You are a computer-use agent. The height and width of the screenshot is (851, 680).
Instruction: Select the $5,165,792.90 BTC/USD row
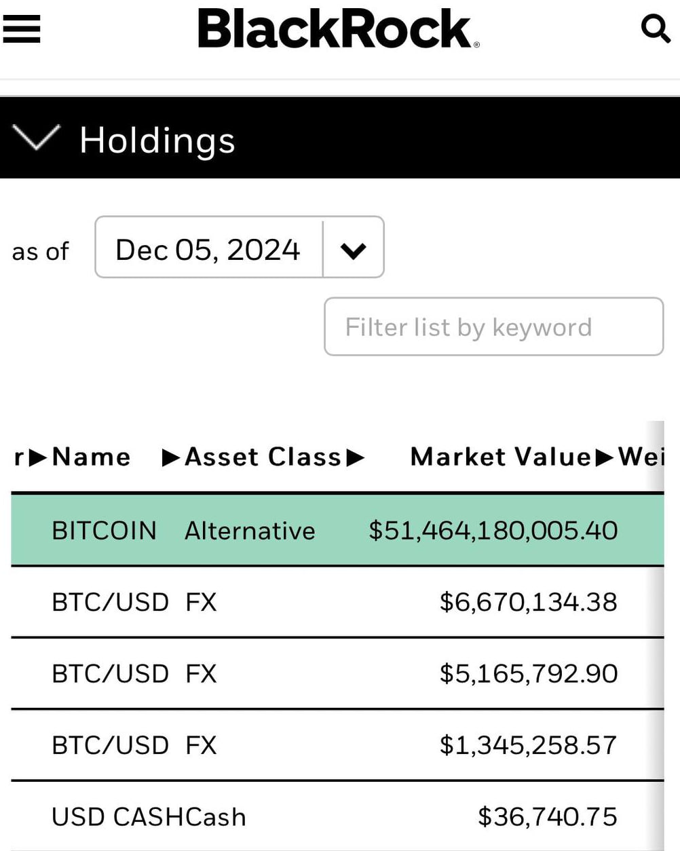tap(337, 674)
